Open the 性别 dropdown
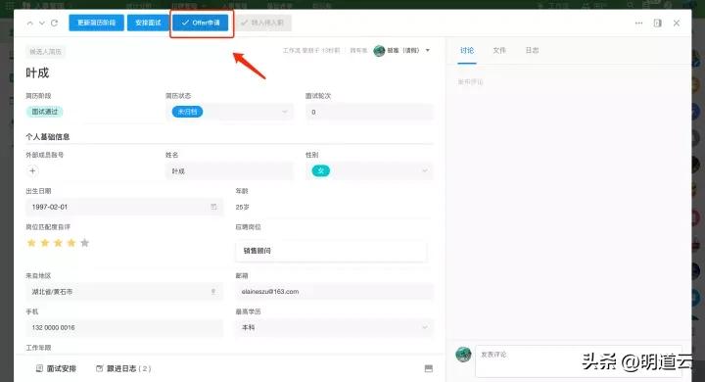This screenshot has width=705, height=382. point(369,171)
